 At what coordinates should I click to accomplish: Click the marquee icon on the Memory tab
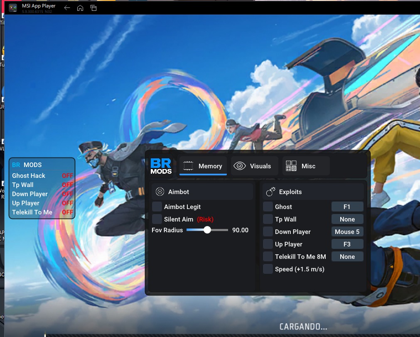(188, 166)
